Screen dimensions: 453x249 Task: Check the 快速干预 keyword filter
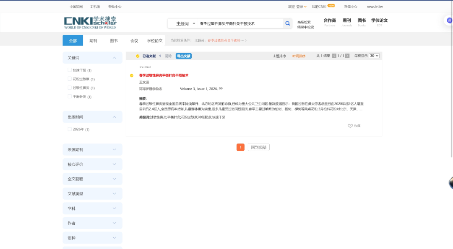69,70
